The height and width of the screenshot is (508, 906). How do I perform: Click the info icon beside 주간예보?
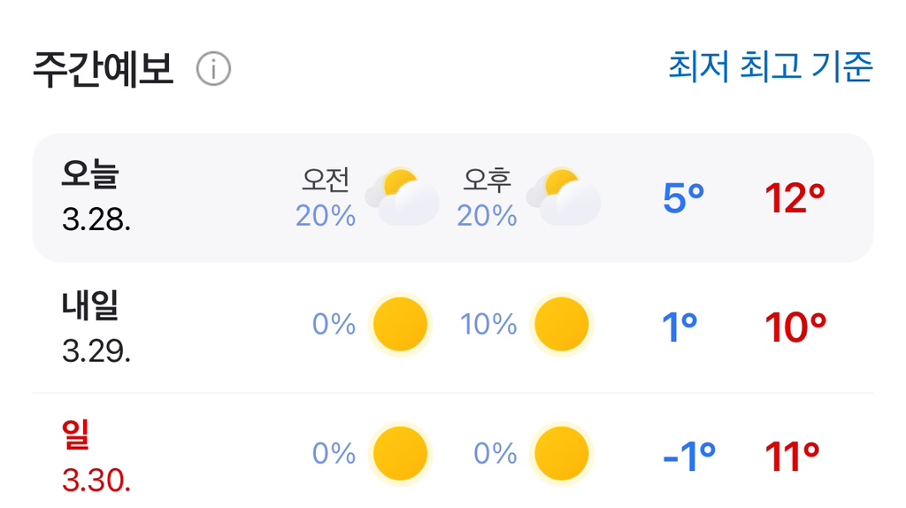(213, 68)
